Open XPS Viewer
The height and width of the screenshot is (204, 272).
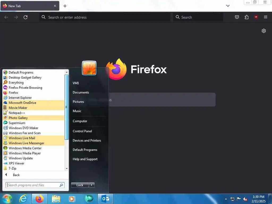(x=34, y=163)
